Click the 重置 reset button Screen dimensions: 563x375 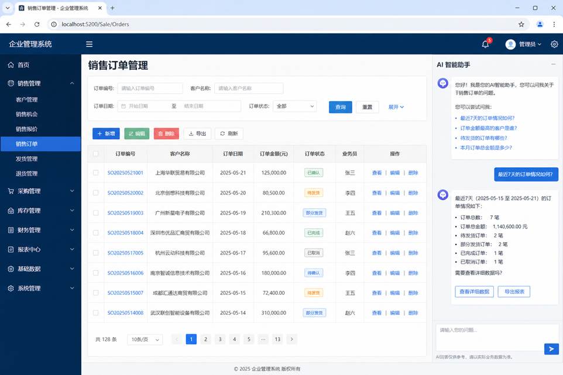[x=368, y=107]
